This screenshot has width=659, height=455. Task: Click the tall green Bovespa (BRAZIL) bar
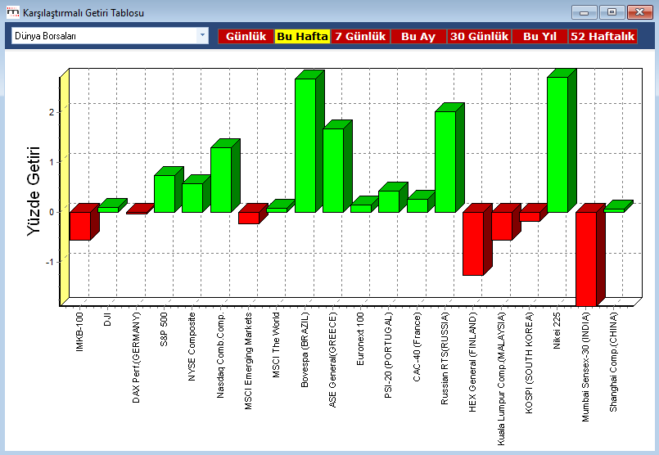click(x=305, y=146)
